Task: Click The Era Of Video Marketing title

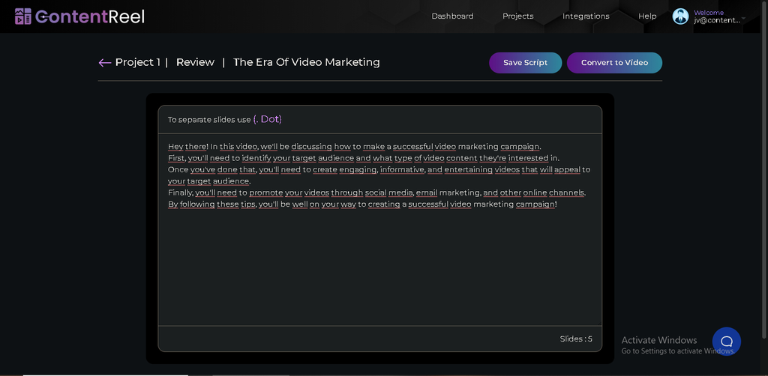Action: pyautogui.click(x=306, y=62)
